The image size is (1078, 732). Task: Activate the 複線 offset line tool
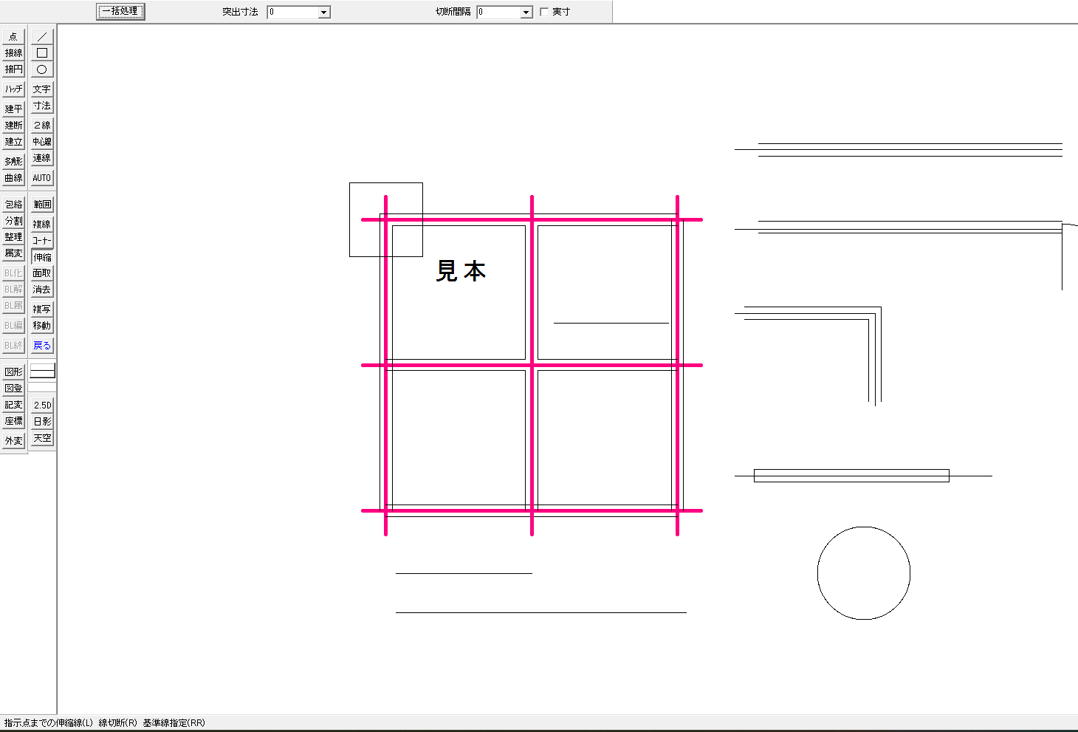(x=42, y=224)
